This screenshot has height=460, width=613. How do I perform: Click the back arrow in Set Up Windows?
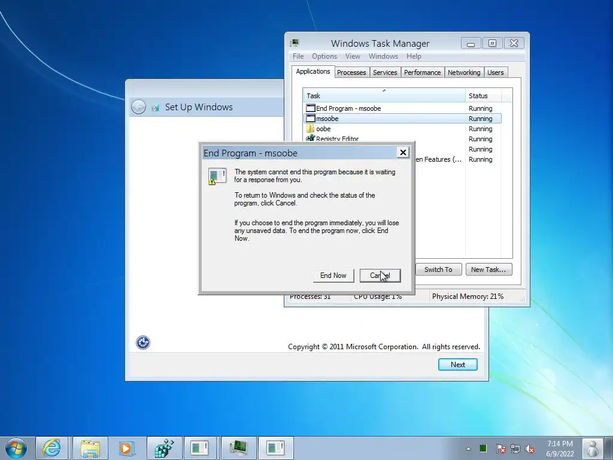138,107
